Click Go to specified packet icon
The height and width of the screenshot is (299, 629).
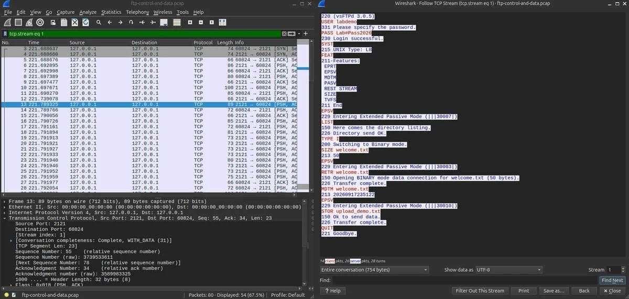[131, 23]
